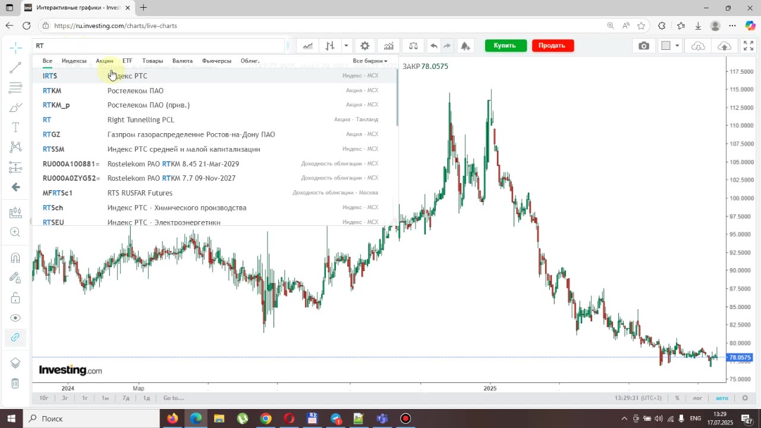The image size is (761, 428).
Task: Expand the Все биржи exchange dropdown
Action: pyautogui.click(x=370, y=61)
